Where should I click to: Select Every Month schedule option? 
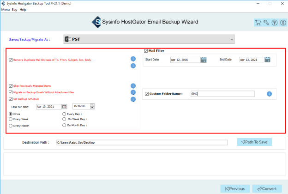pyautogui.click(x=11, y=126)
